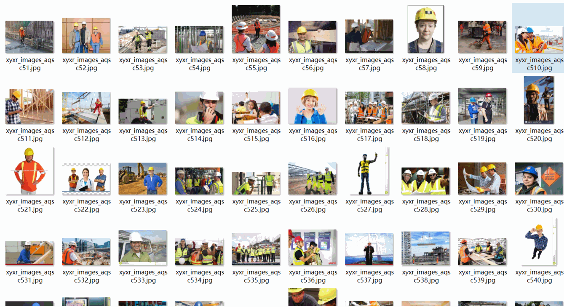Viewport: 564px width, 307px height.
Task: Click the file name xyxr_images_aqsc529.jpg
Action: [483, 206]
